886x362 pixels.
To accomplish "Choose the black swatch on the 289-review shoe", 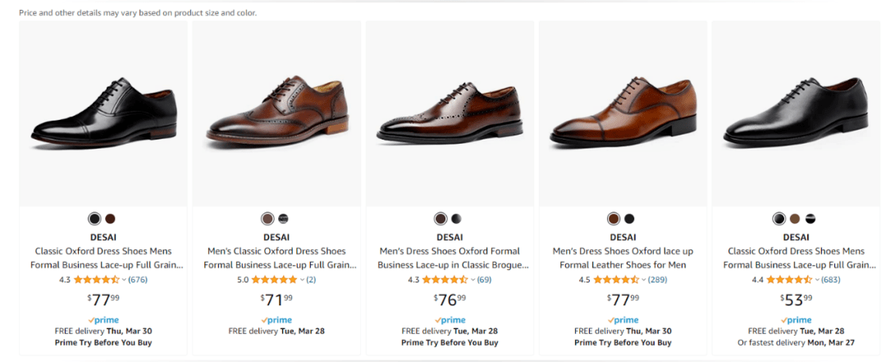I will coord(629,219).
